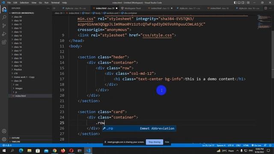Open editor More Actions ellipsis
The height and width of the screenshot is (154, 274).
coord(271,8)
